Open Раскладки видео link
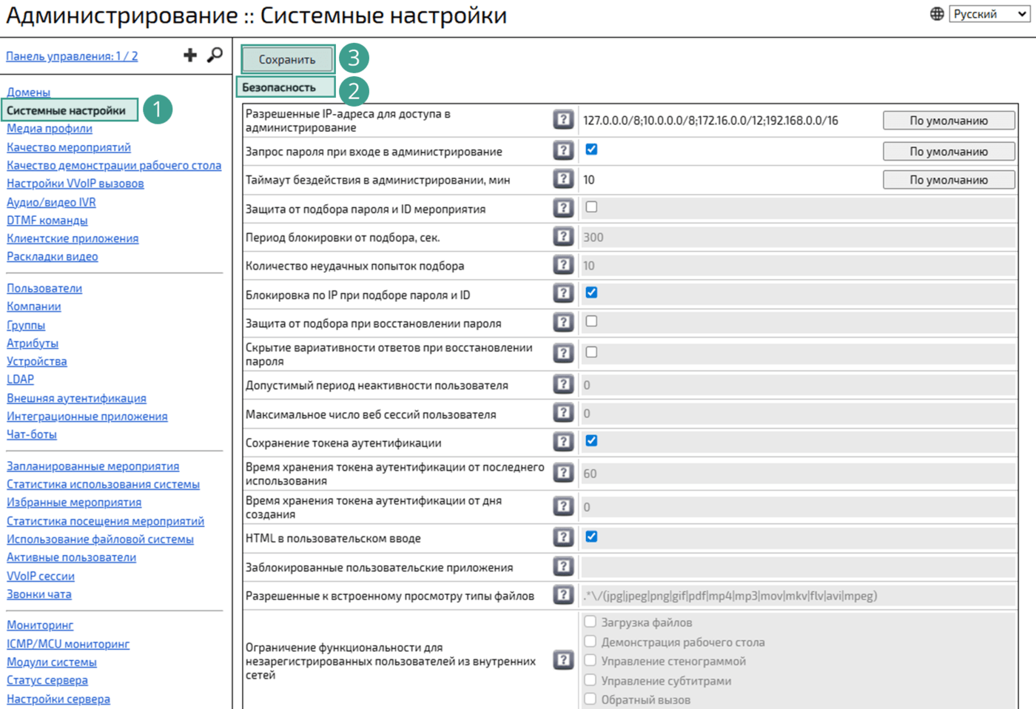 point(53,257)
